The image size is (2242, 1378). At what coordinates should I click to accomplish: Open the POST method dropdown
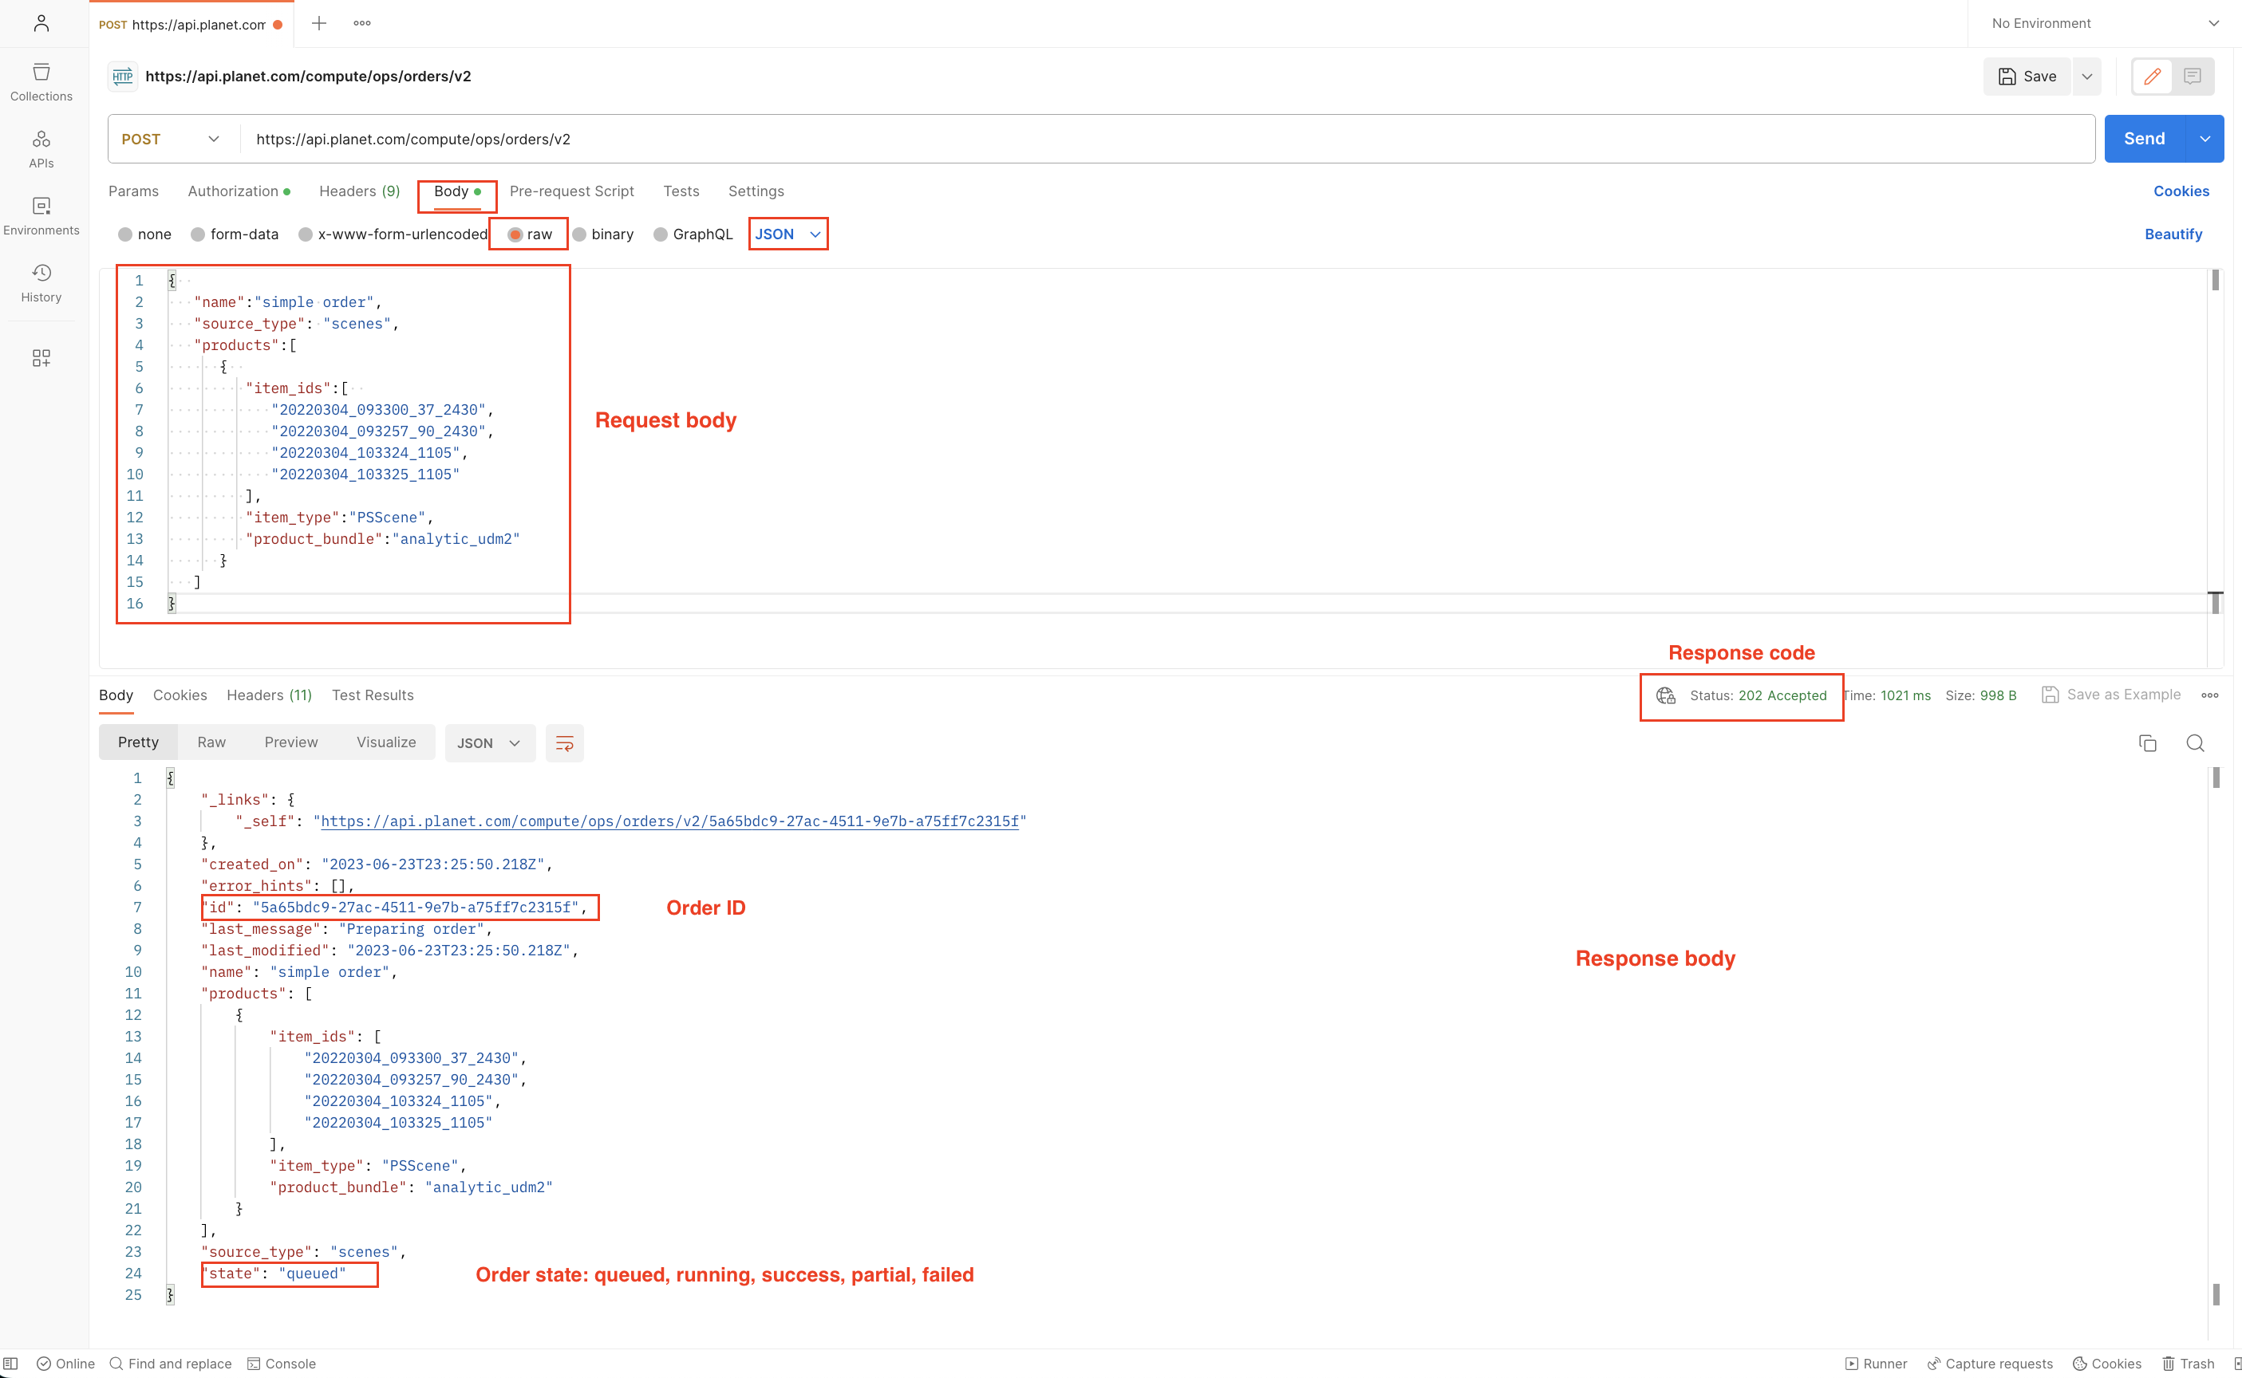172,139
